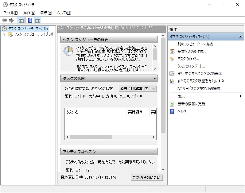Click the 最新の情報に更新 button at the bottom
The height and width of the screenshot is (193, 245).
(x=146, y=178)
